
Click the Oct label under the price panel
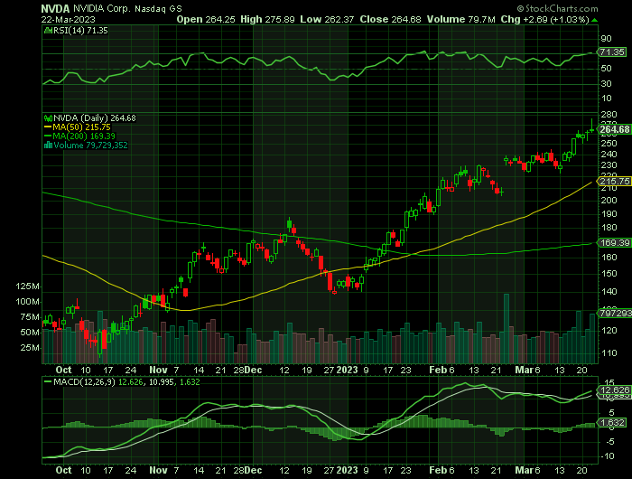point(63,370)
